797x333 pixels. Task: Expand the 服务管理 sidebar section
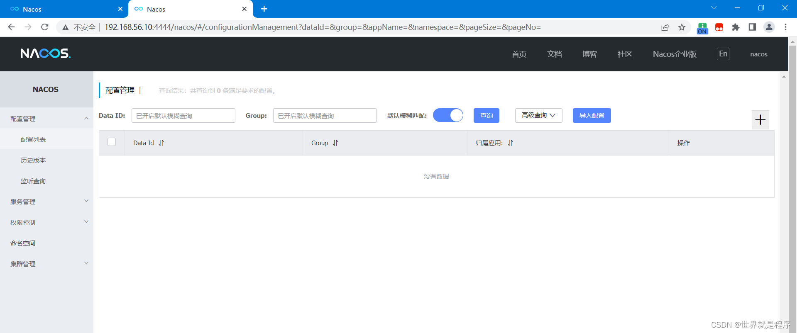pyautogui.click(x=46, y=202)
